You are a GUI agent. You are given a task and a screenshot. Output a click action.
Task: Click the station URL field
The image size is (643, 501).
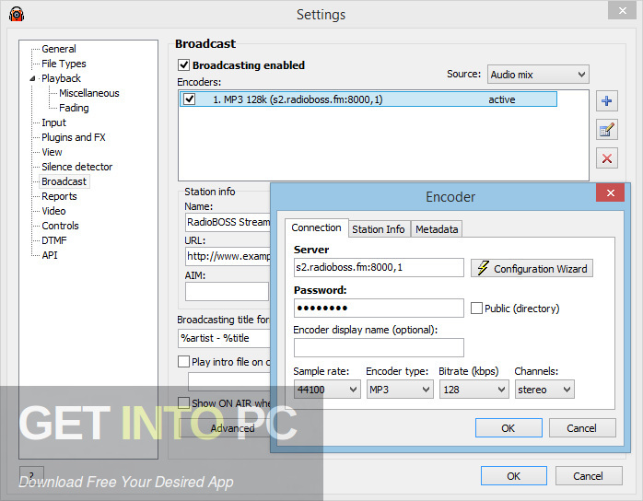(x=228, y=257)
